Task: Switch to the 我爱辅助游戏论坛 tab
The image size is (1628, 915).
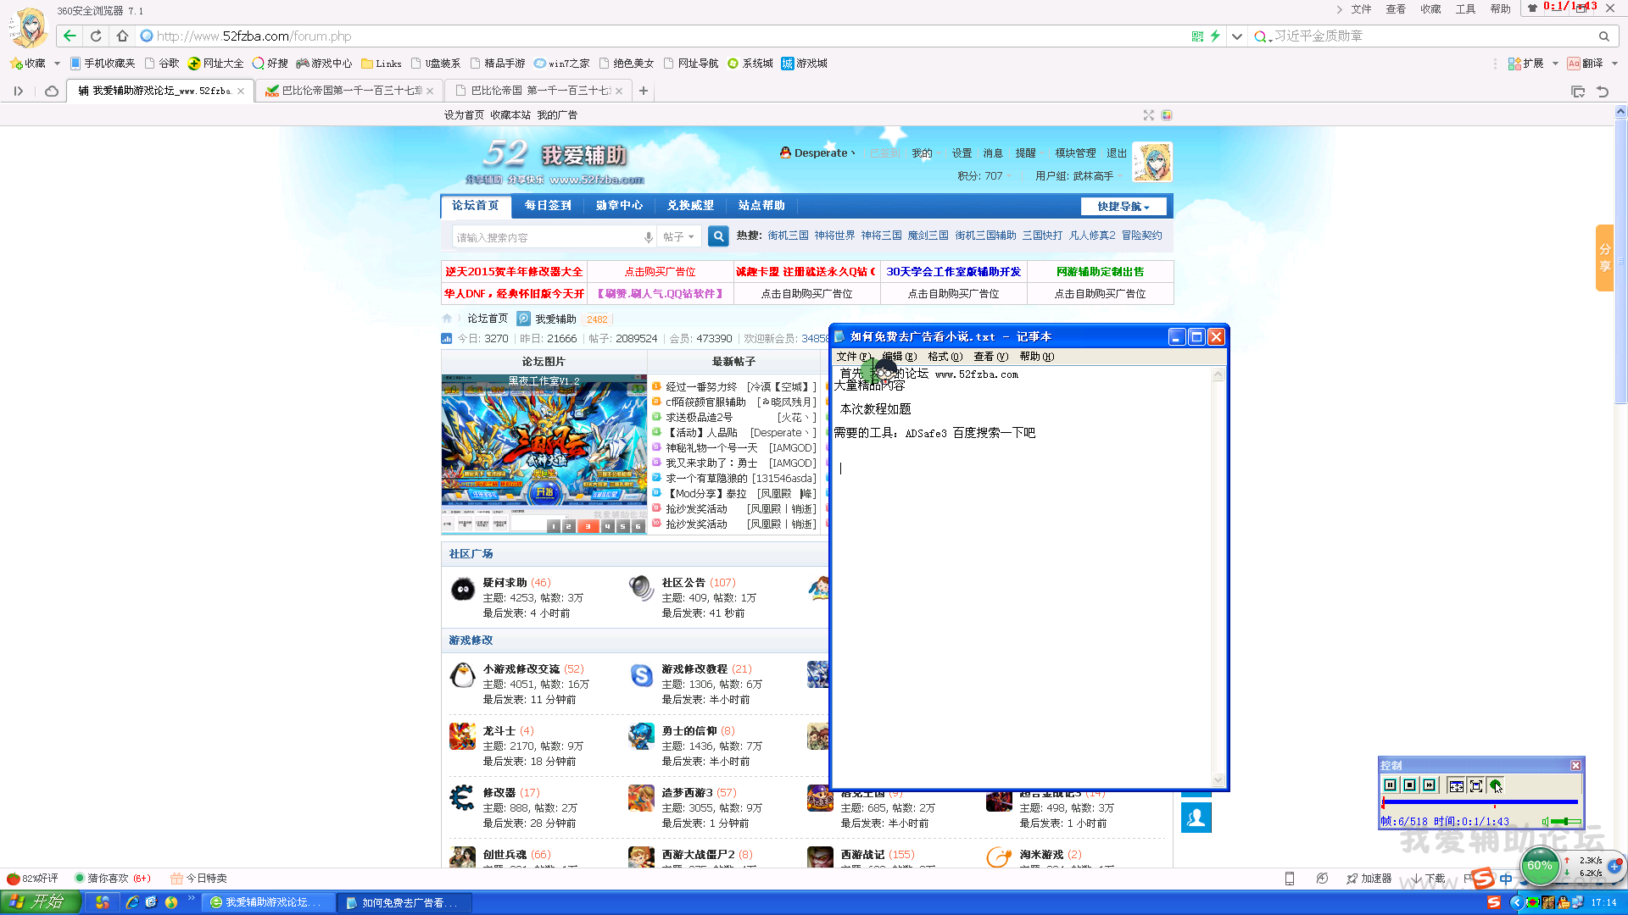Action: 159,91
